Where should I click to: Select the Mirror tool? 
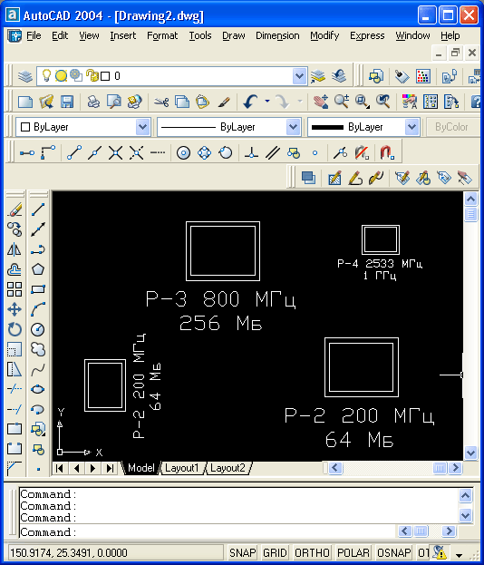(x=15, y=249)
